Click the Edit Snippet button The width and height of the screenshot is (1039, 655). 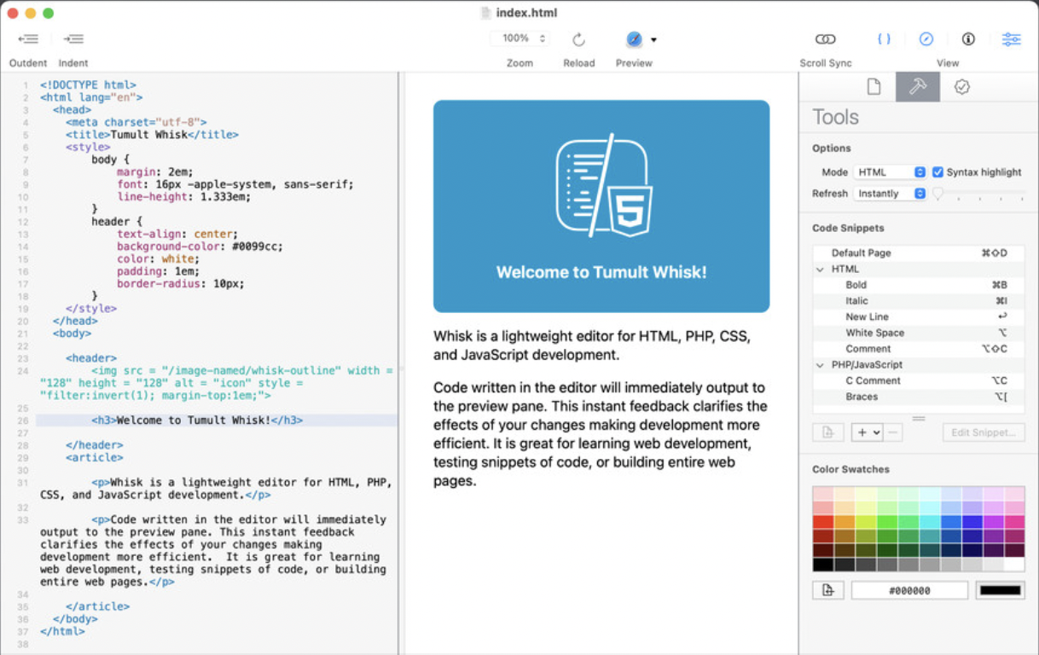click(x=983, y=432)
